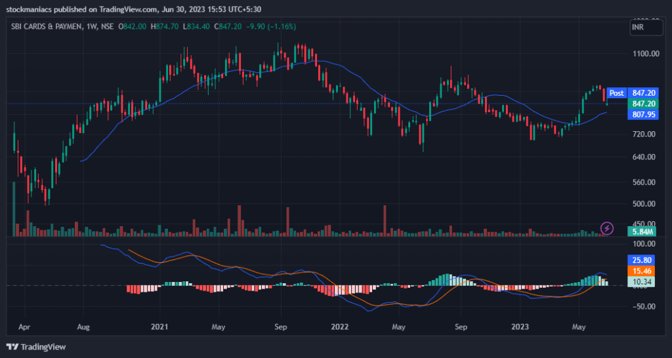Click the 2023 time axis label
Screen dimensions: 672x358
[520, 327]
